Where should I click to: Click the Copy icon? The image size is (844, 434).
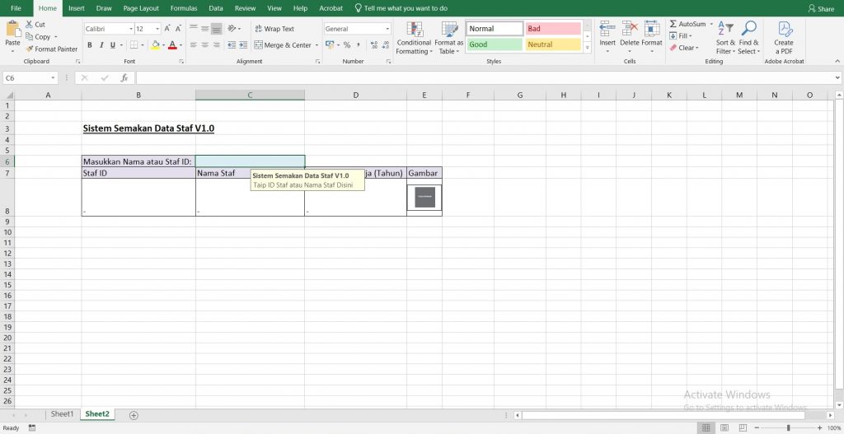[30, 36]
